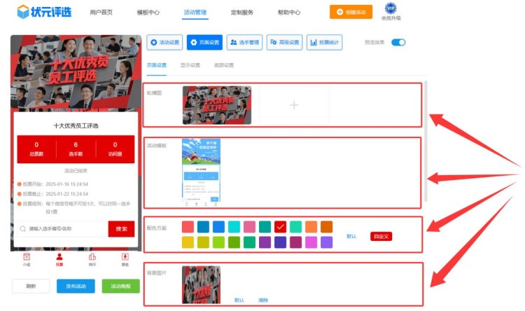
Task: Click the plus icon to add carousel image
Action: point(294,105)
